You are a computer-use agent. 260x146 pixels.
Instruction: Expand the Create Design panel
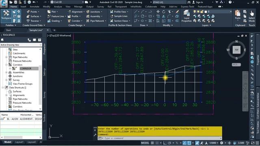(x=77, y=25)
